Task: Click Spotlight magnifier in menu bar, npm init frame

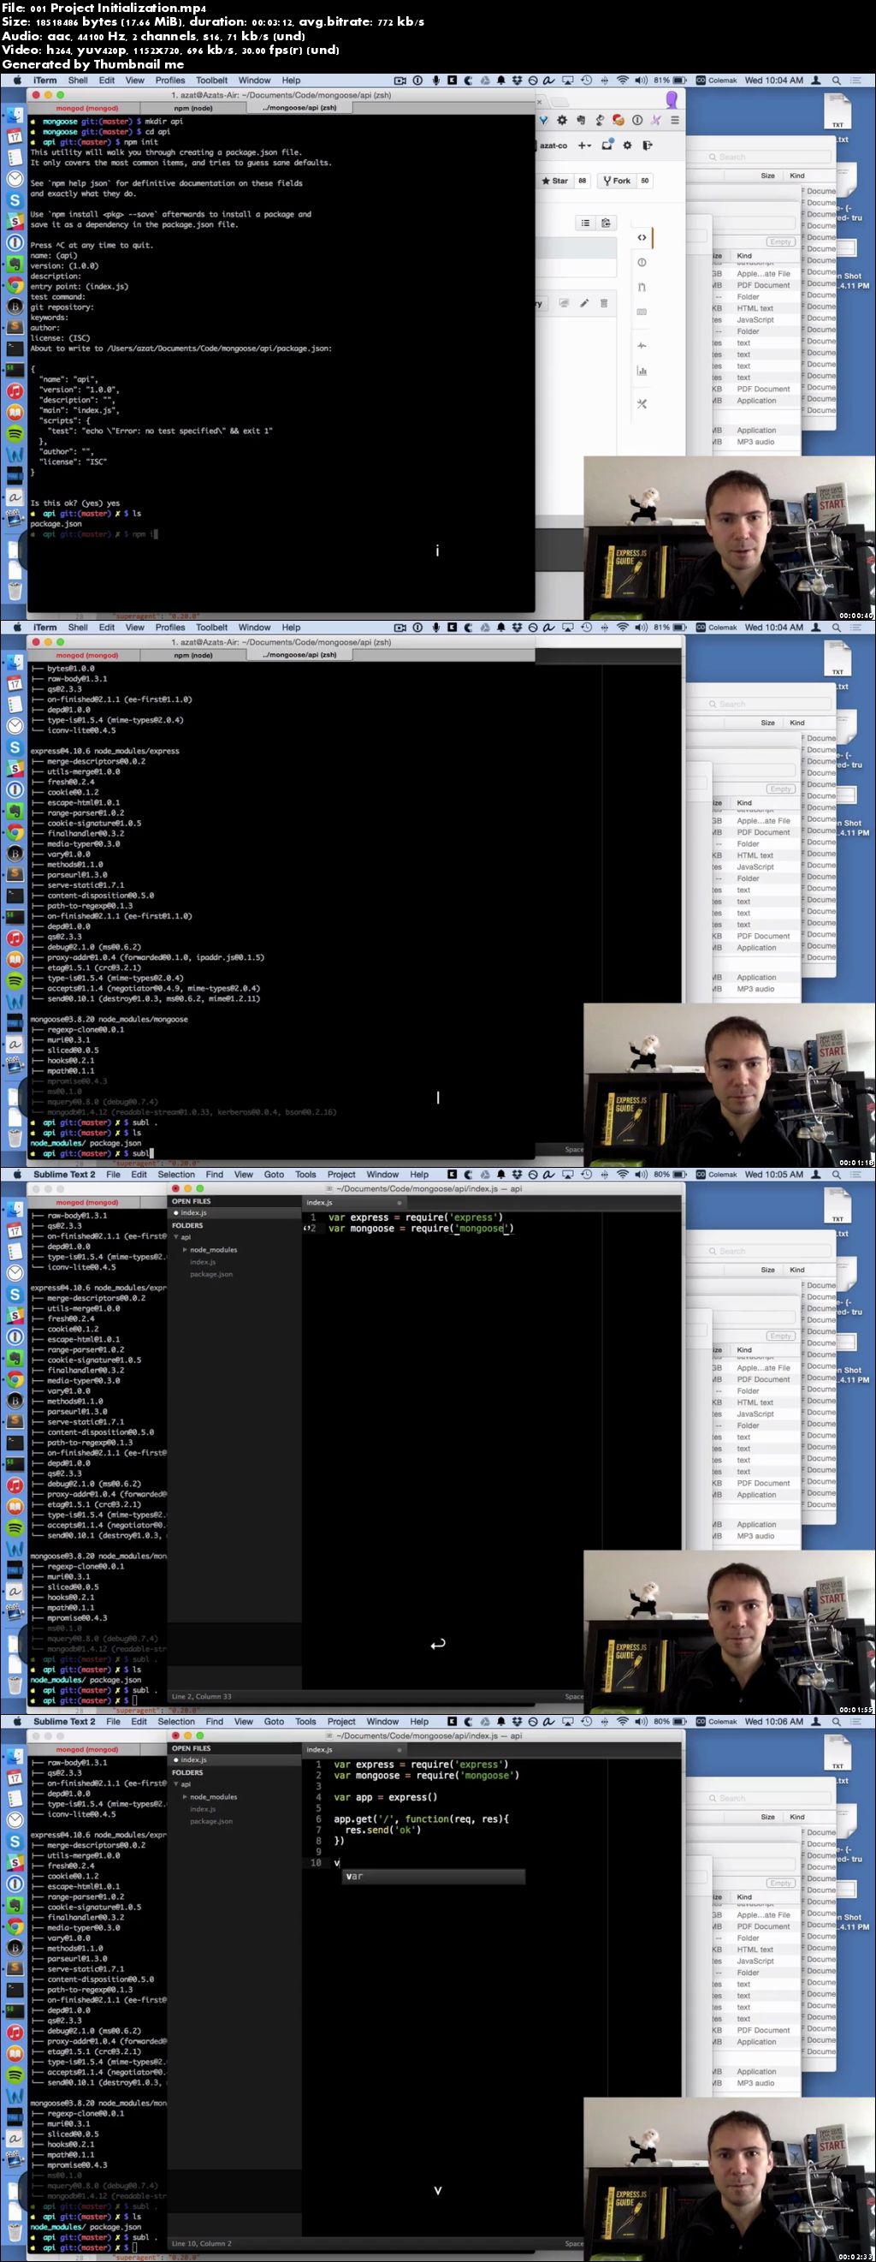Action: pos(837,80)
